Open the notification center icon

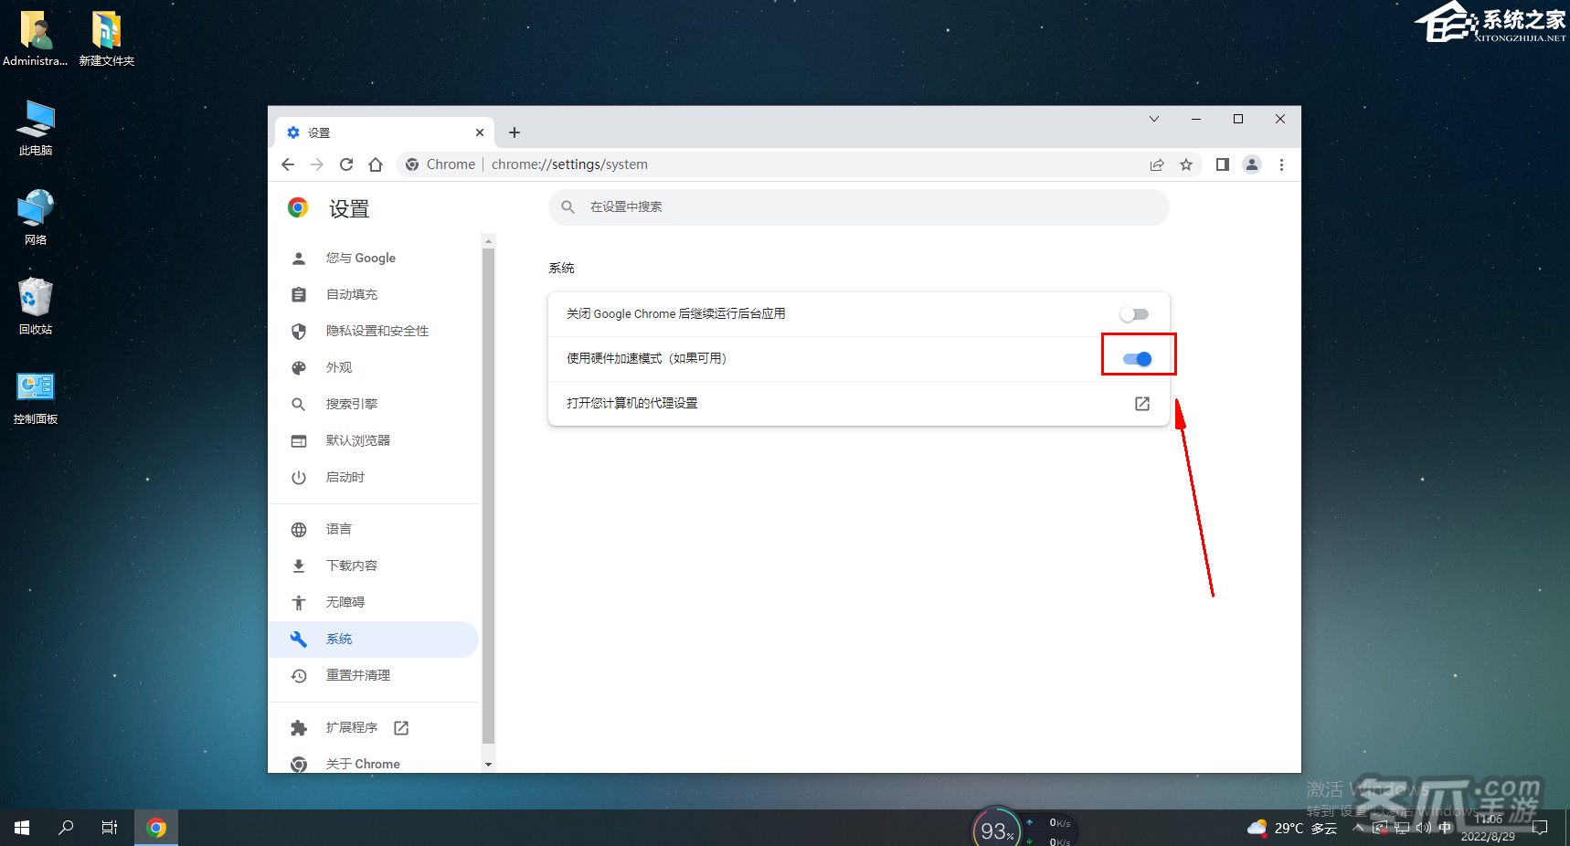[x=1540, y=828]
